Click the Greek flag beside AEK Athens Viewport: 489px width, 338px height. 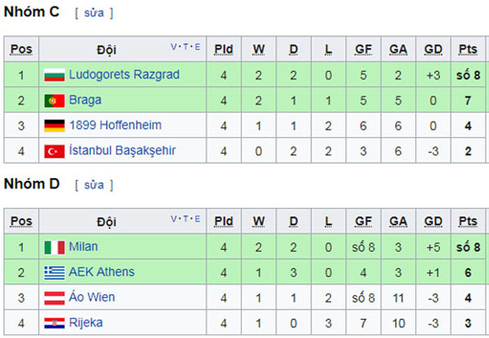coord(54,273)
